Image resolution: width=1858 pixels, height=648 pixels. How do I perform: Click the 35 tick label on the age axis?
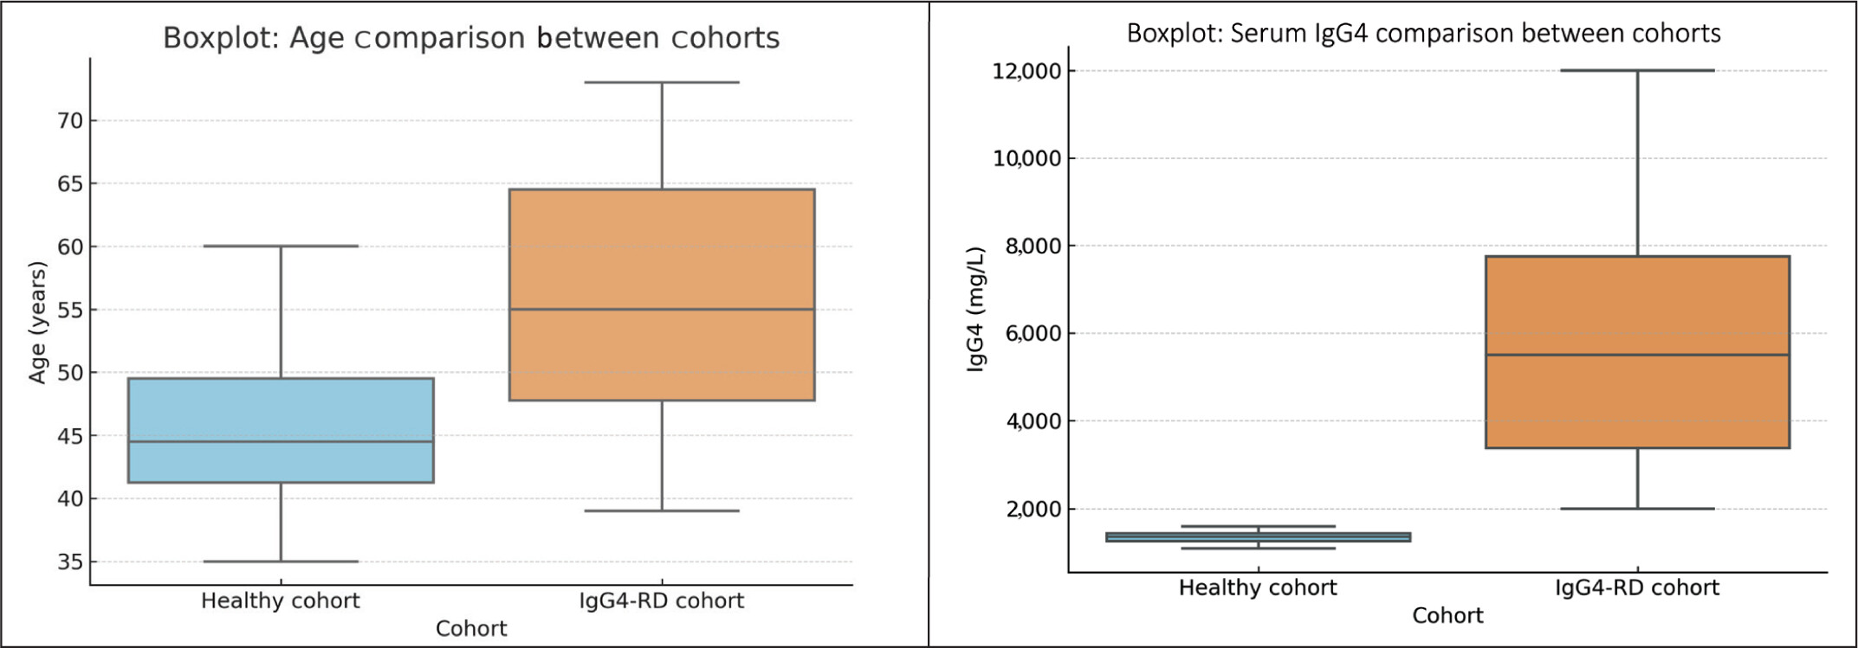coord(70,562)
